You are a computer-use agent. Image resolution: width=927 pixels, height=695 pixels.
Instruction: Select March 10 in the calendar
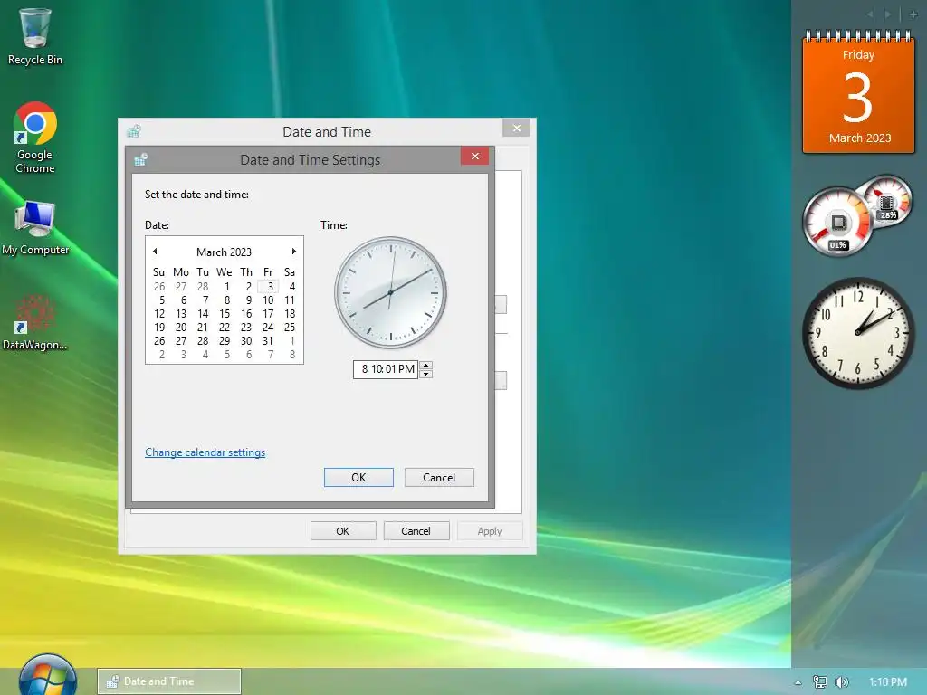[268, 300]
